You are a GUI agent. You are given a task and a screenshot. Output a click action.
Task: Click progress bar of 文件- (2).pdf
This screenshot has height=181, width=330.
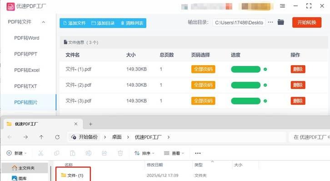pyautogui.click(x=245, y=85)
